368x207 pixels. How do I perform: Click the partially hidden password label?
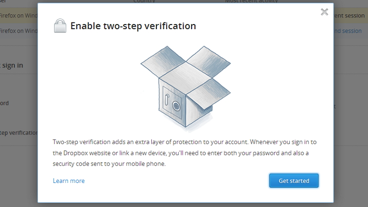coord(5,103)
